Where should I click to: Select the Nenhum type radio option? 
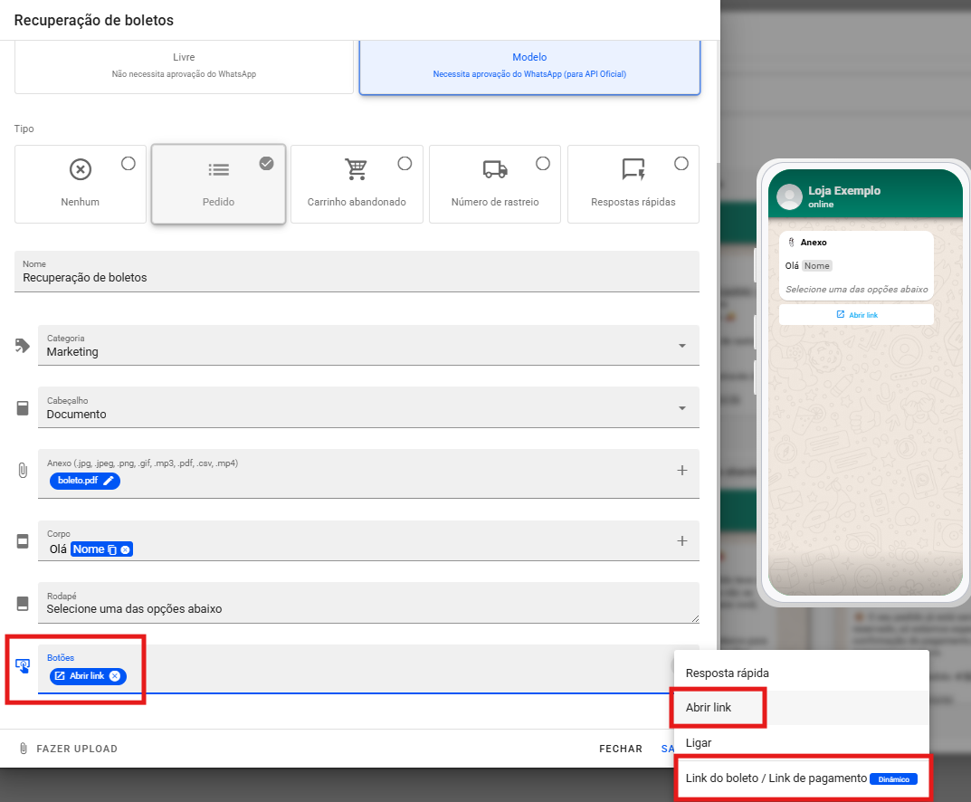tap(129, 164)
